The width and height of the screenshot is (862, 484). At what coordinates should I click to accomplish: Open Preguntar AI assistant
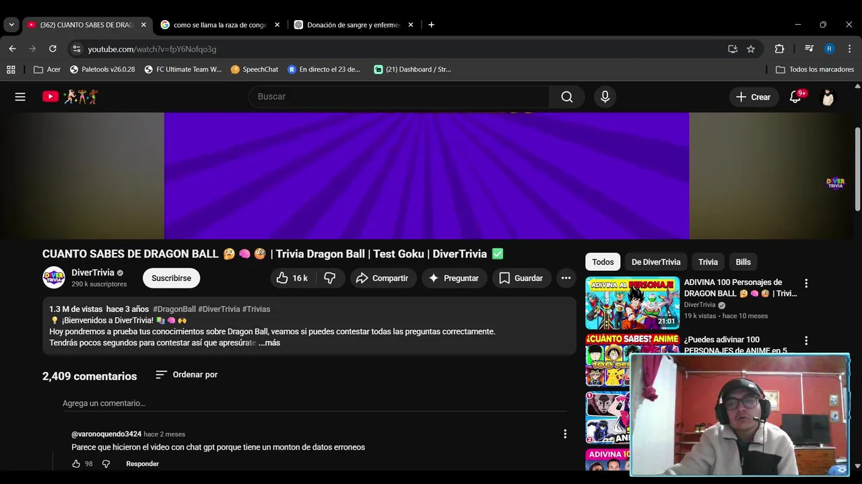pos(454,278)
